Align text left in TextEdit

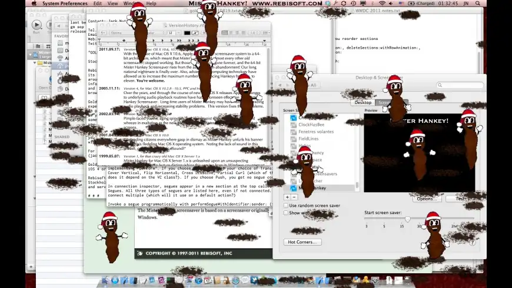click(224, 32)
